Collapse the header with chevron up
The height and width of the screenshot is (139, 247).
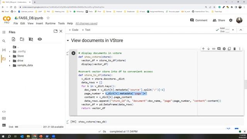pyautogui.click(x=241, y=30)
